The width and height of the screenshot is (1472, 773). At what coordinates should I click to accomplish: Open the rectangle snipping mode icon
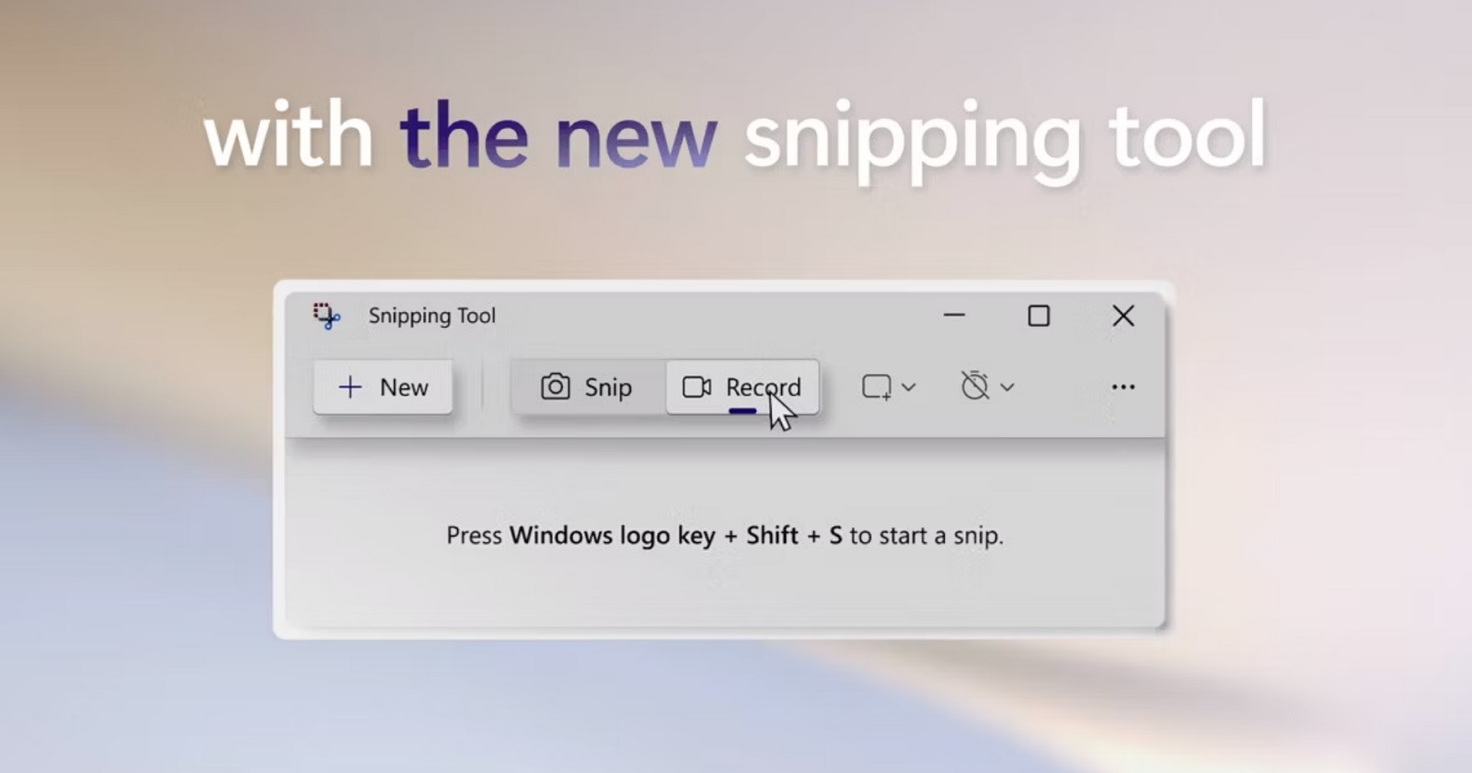[877, 386]
